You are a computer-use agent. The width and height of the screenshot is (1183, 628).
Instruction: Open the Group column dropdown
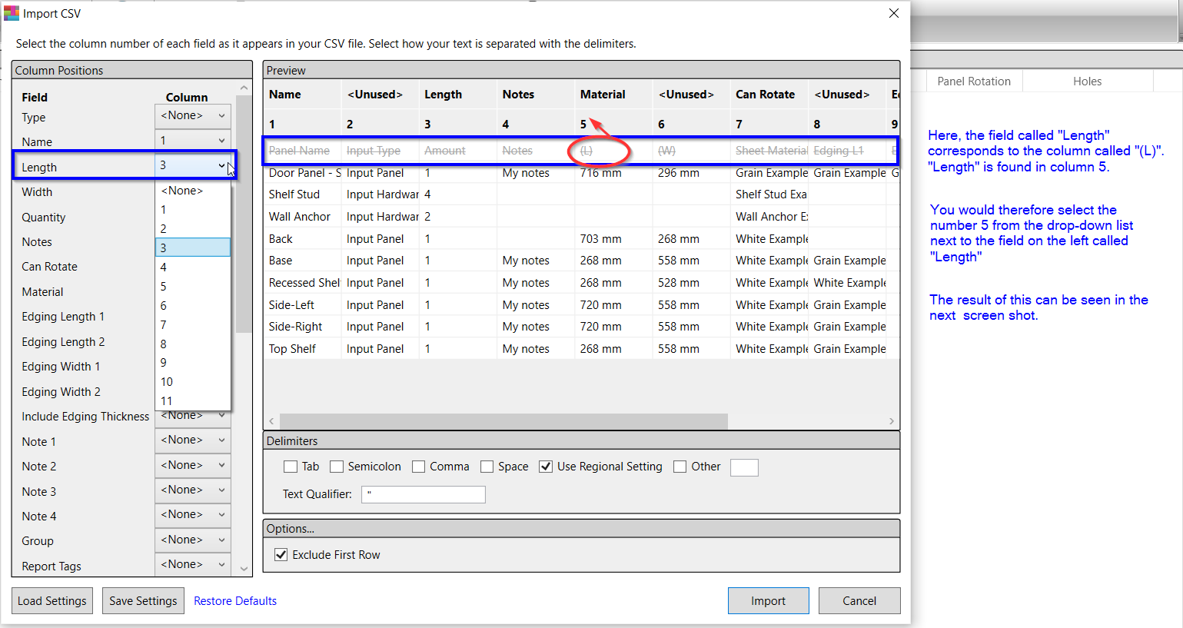click(x=192, y=540)
